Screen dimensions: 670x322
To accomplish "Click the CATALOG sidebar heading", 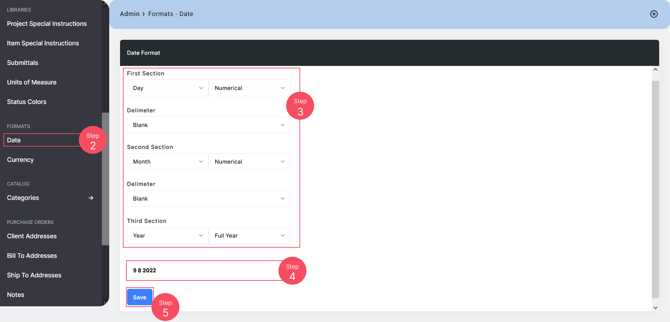I will pyautogui.click(x=18, y=184).
